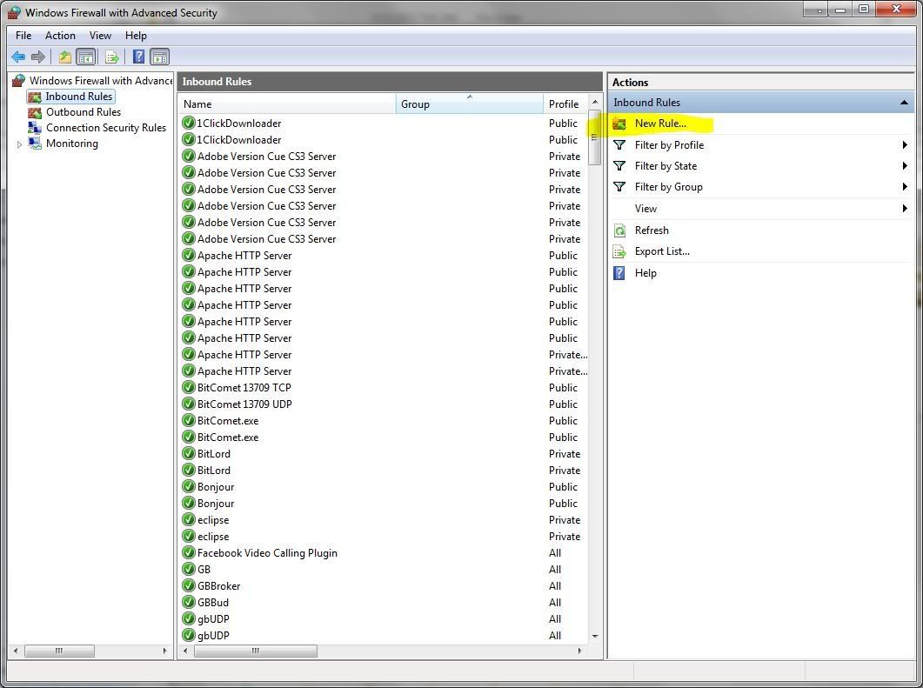Open the Filter by Group submenu
The width and height of the screenshot is (923, 688).
pos(668,187)
